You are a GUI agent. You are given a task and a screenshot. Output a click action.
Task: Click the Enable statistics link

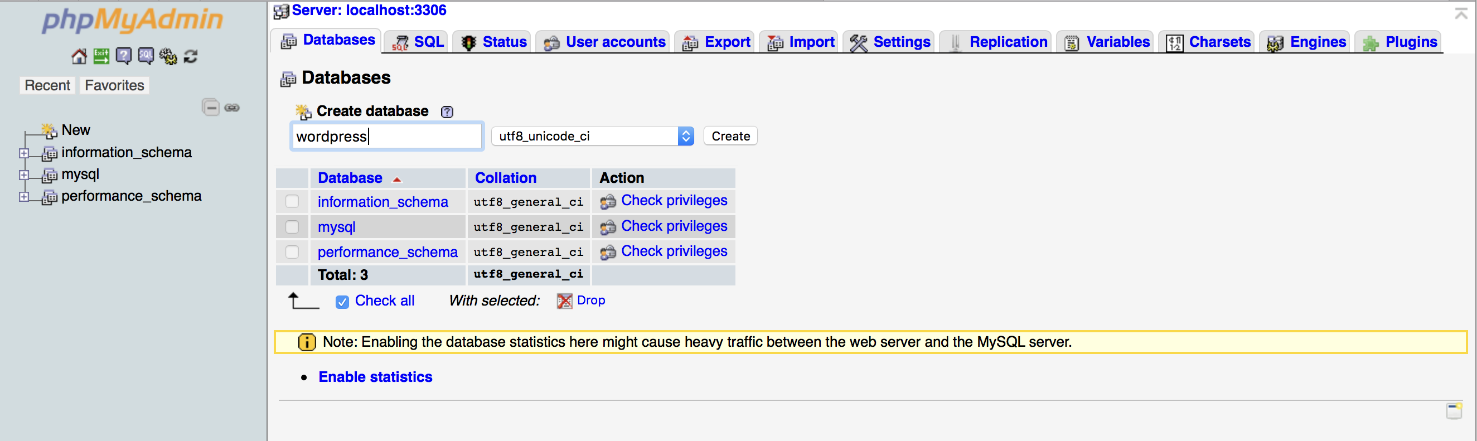coord(376,377)
